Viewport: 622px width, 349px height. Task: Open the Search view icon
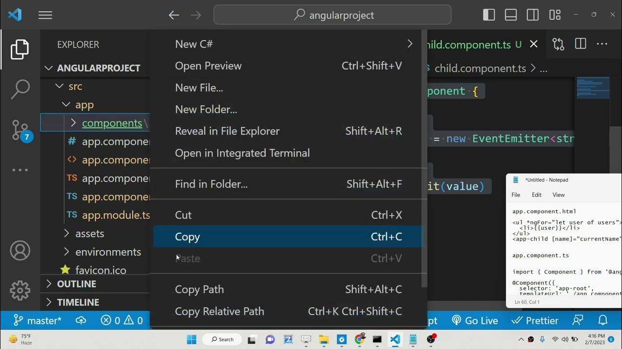[20, 89]
